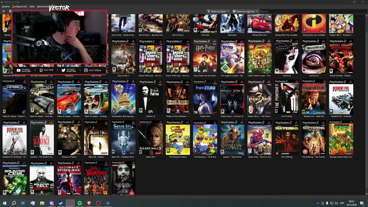Select The Simpsons Game cover

[x=178, y=138]
